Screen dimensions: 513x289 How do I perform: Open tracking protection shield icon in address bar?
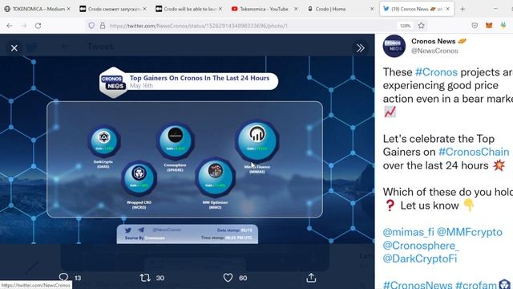[91, 26]
